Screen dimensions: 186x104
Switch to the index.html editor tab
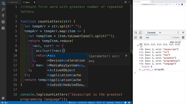14,2
